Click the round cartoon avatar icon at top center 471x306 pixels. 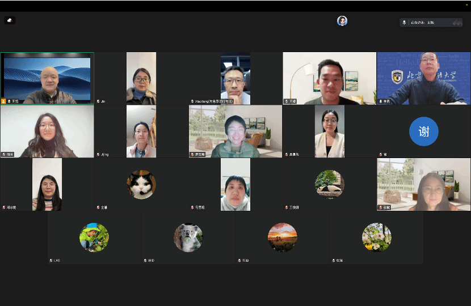click(x=342, y=21)
